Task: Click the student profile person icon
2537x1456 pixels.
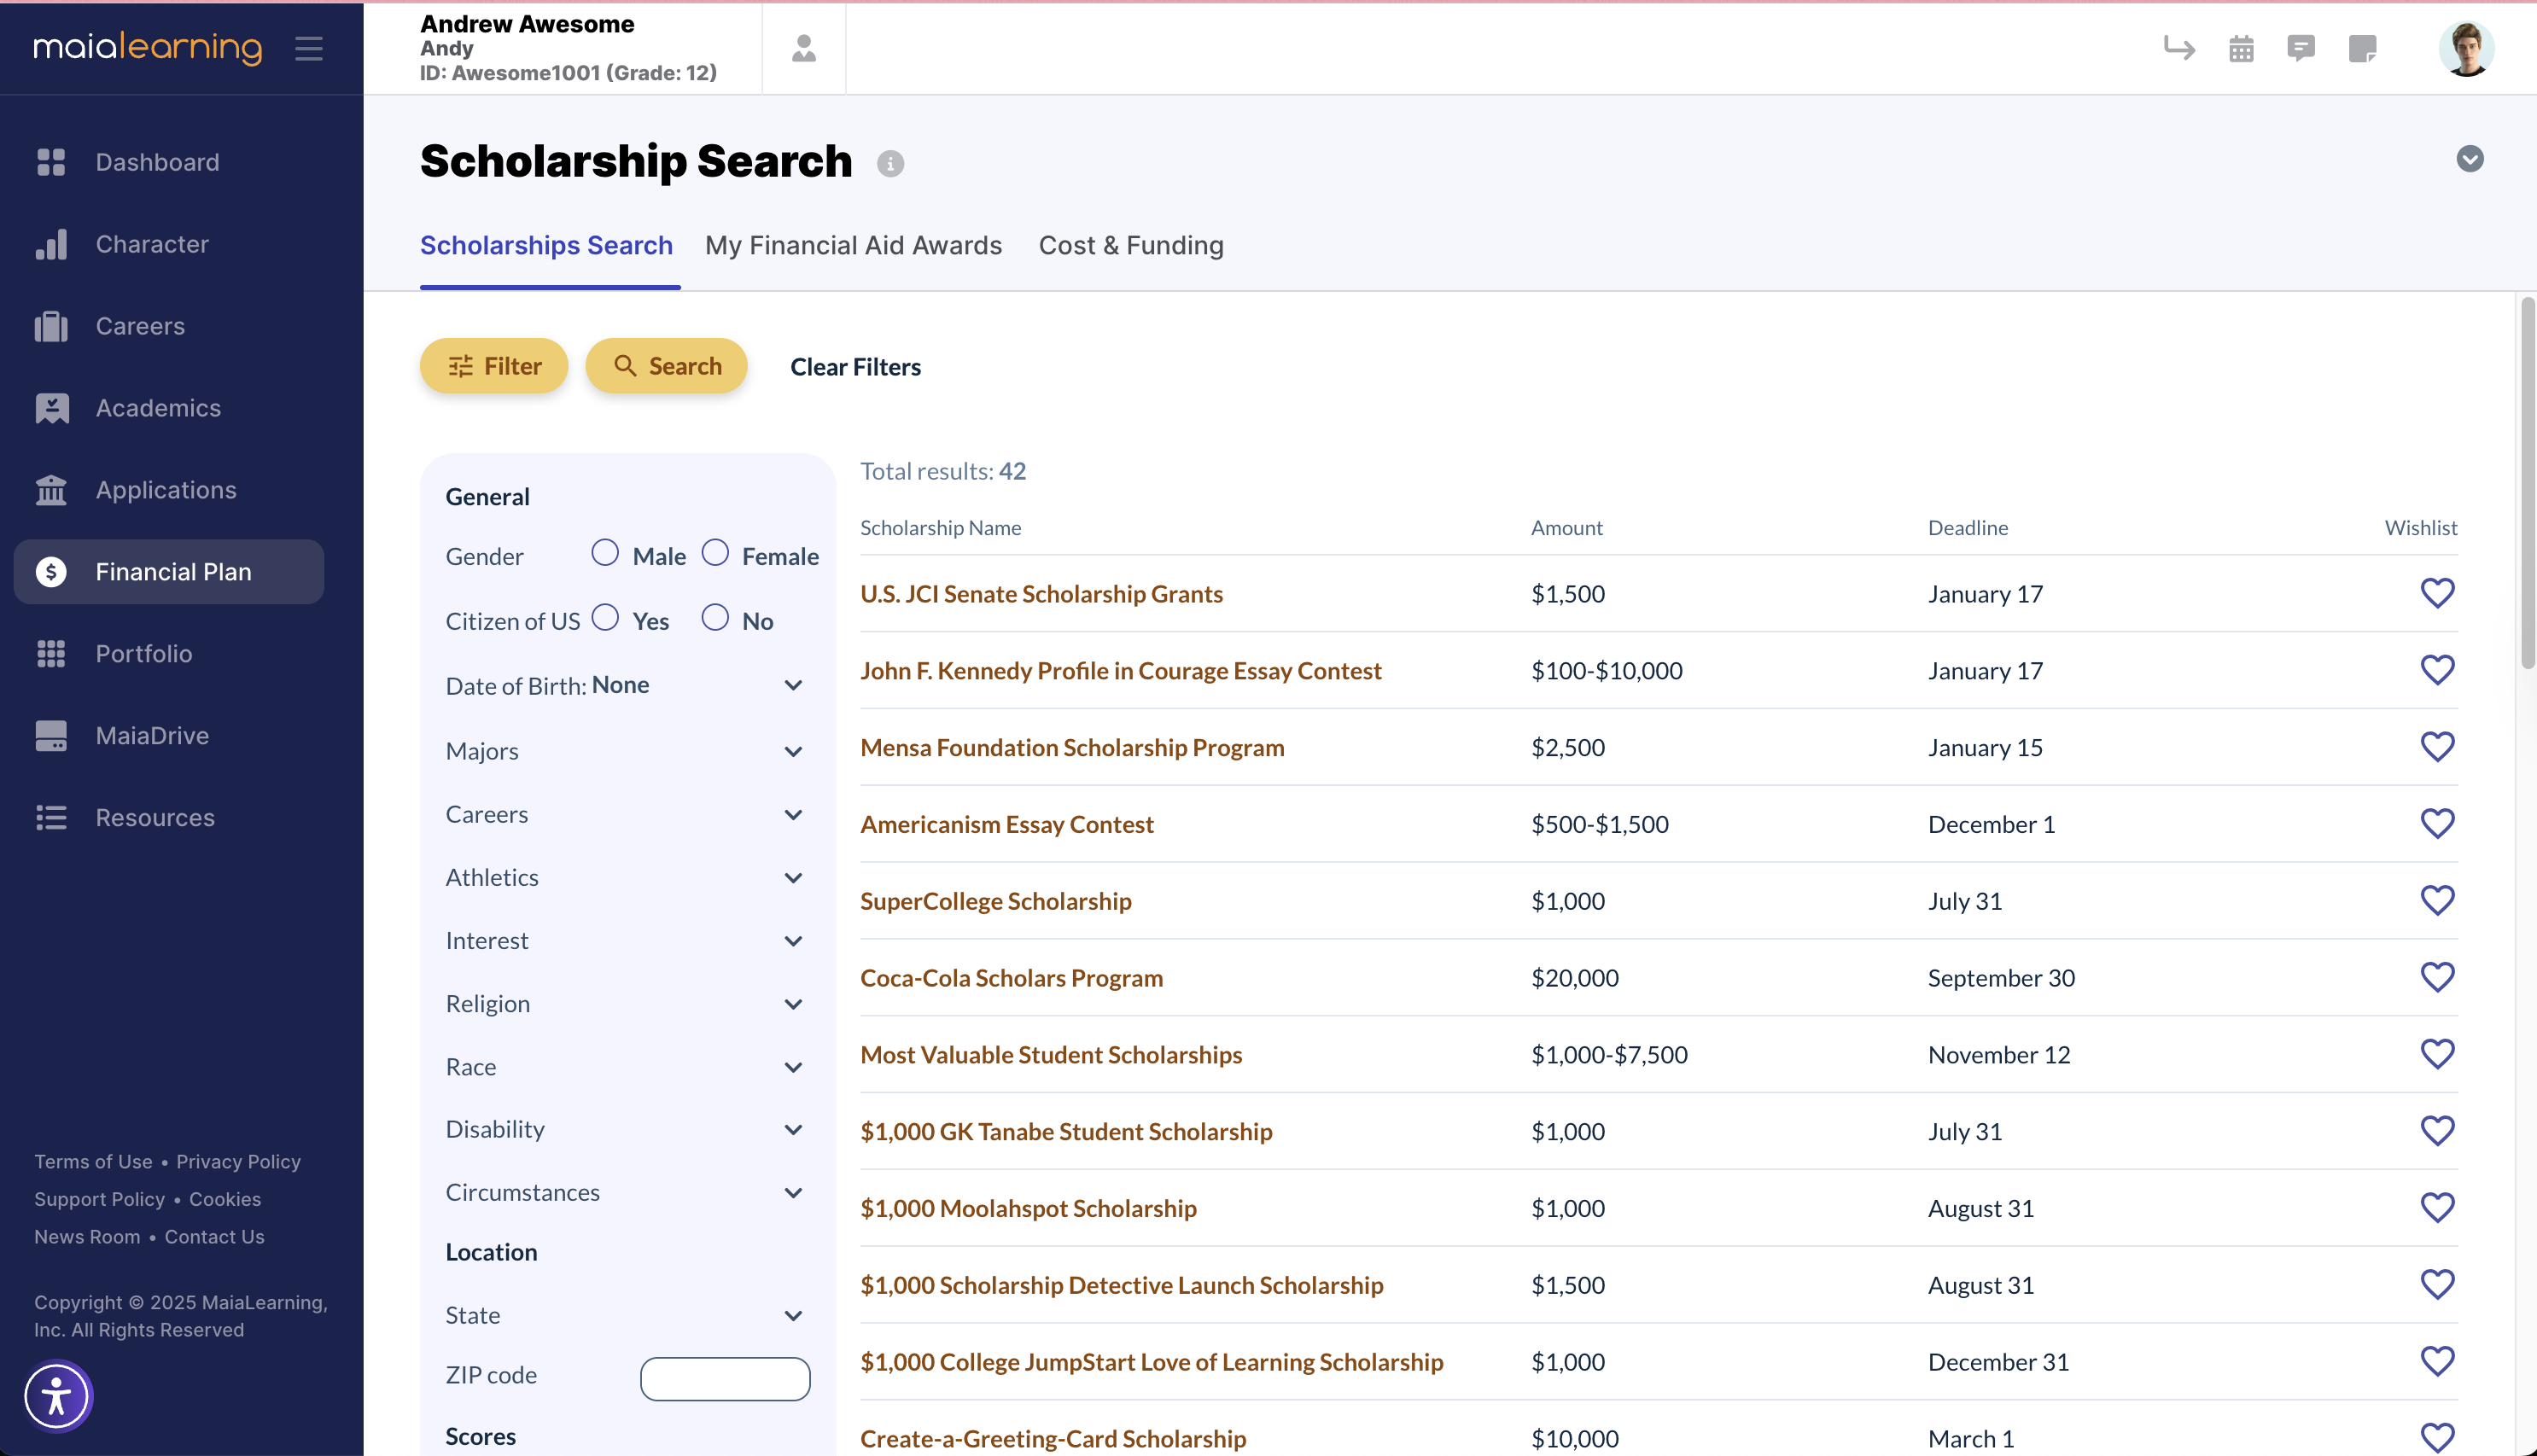Action: coord(804,48)
